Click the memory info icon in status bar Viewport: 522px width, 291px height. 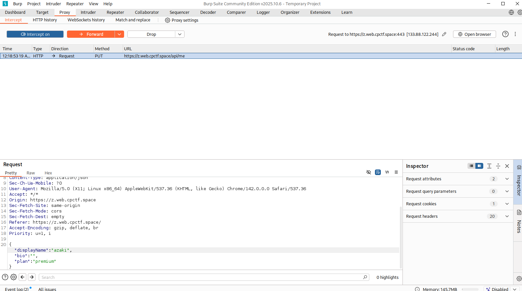(x=417, y=289)
